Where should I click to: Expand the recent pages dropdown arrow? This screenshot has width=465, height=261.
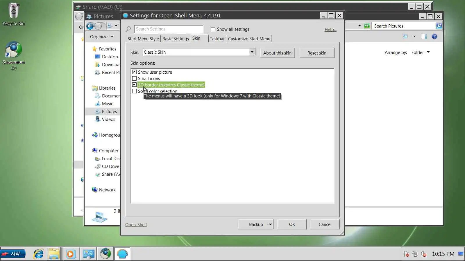click(x=116, y=26)
